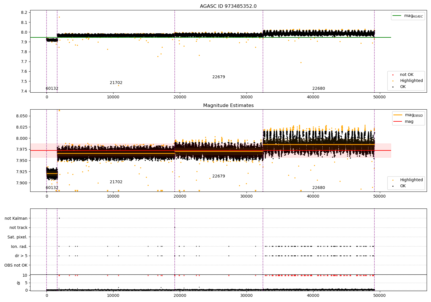The height and width of the screenshot is (302, 431).
Task: Click dr axis tick 10 in bottom plot
Action: tap(25, 276)
